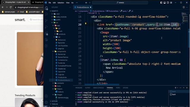Image resolution: width=190 pixels, height=107 pixels.
Task: Open Explorer views and more actions ellipsis
Action: tap(70, 7)
